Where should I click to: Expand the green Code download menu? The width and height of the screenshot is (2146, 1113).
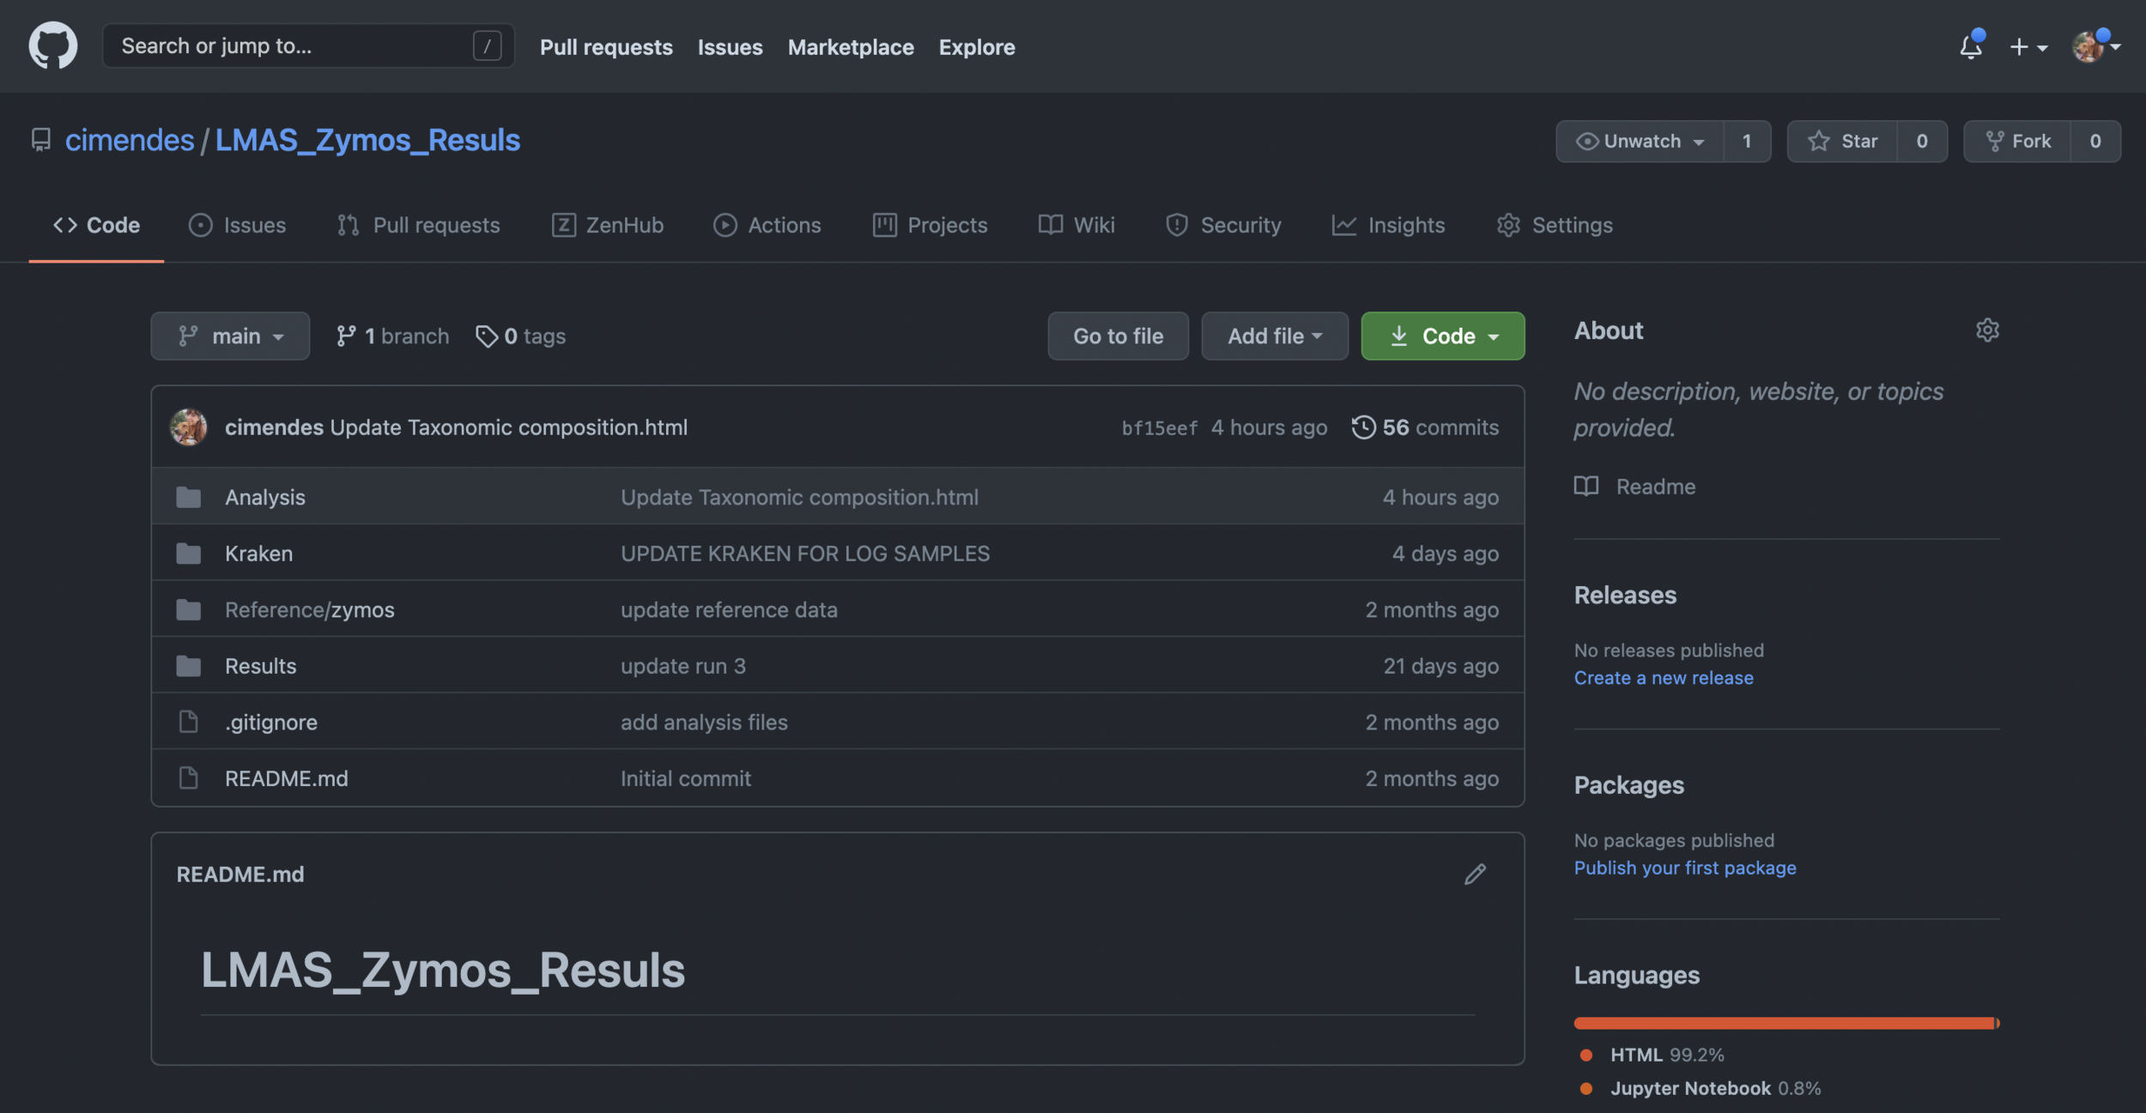[1442, 336]
